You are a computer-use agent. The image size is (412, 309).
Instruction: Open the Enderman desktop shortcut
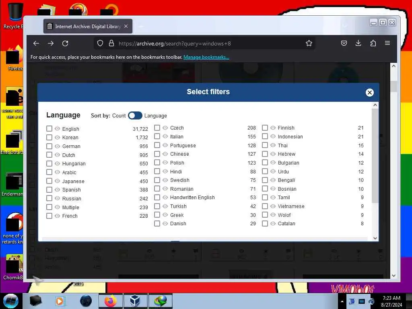tap(13, 184)
